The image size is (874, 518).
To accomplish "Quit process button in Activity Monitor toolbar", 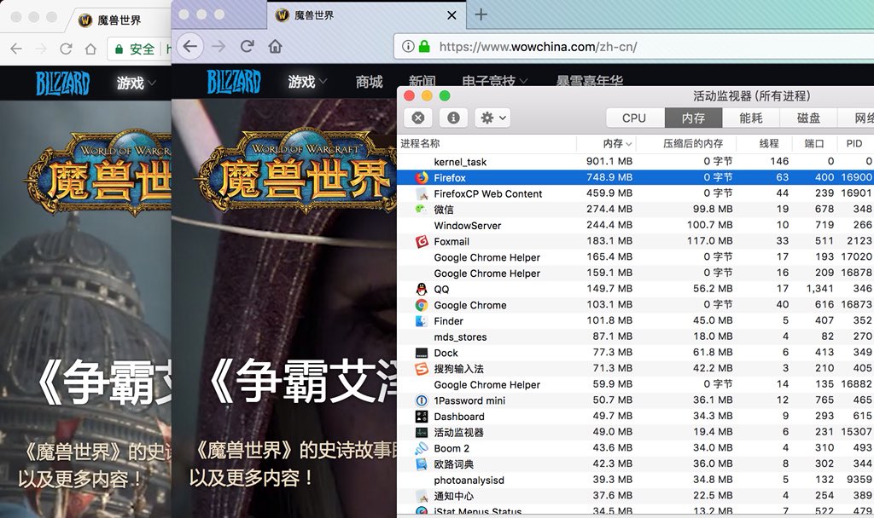I will (x=418, y=118).
